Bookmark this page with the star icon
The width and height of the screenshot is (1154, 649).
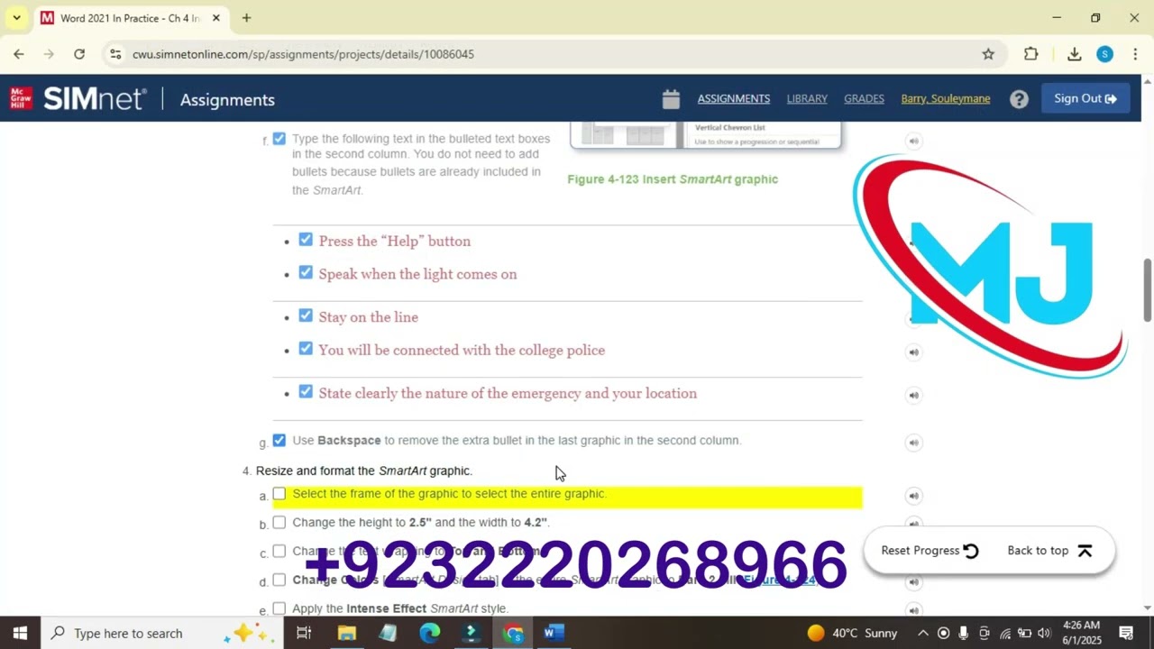pos(988,54)
